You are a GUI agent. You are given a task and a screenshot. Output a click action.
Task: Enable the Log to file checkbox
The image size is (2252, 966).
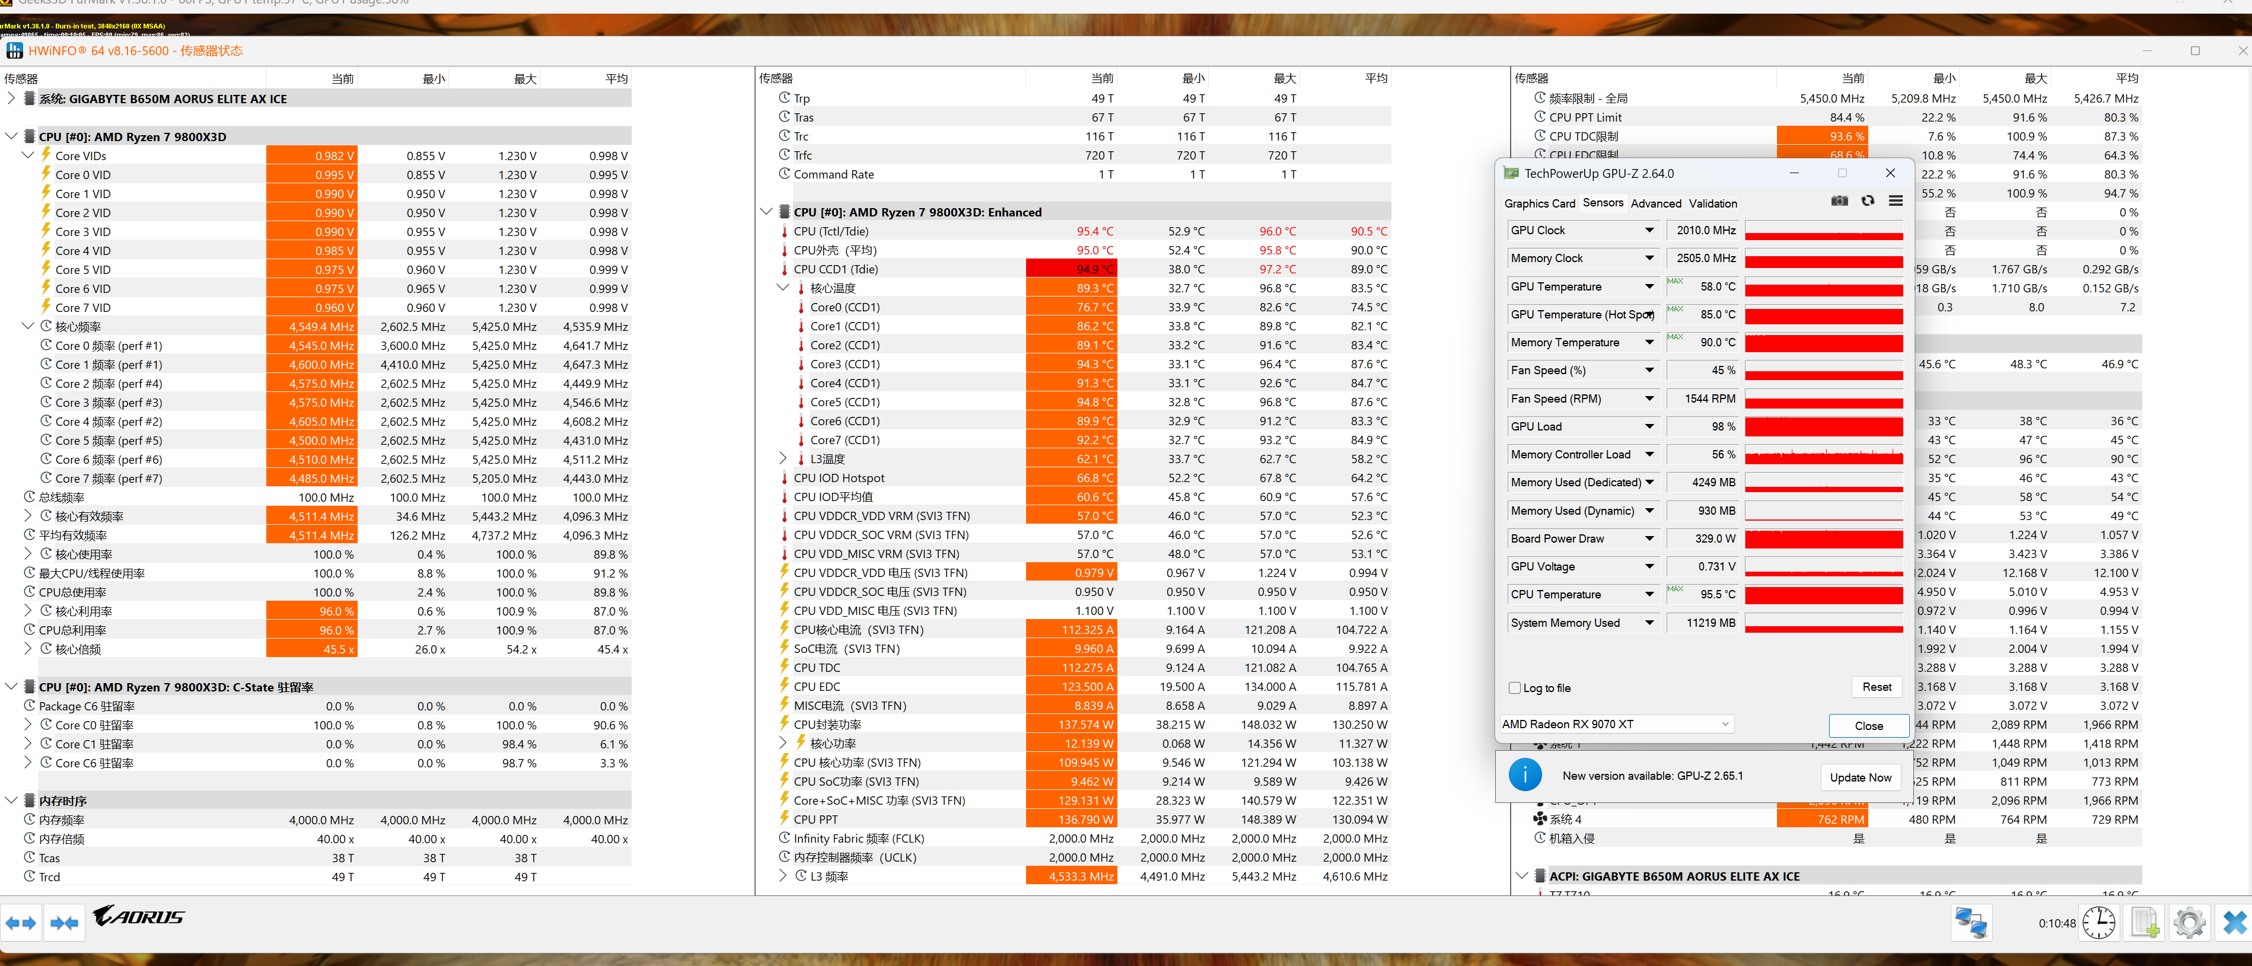pyautogui.click(x=1515, y=688)
